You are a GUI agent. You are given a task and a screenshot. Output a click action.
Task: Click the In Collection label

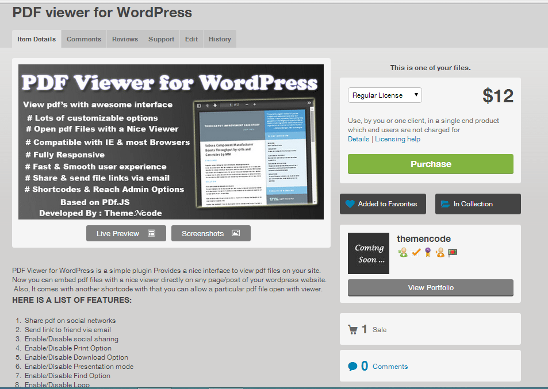[x=473, y=204]
